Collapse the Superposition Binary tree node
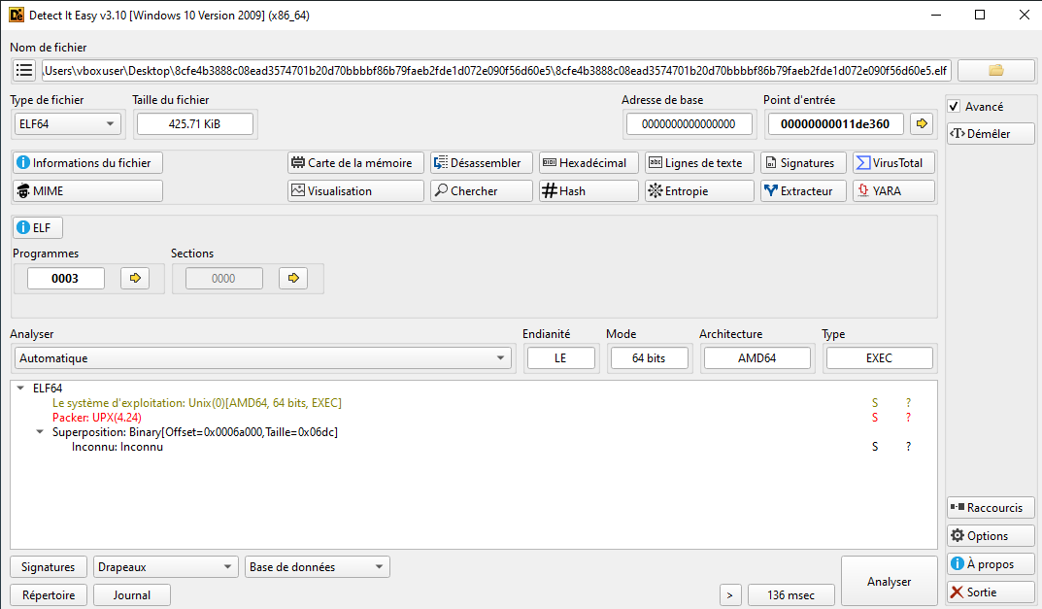The width and height of the screenshot is (1042, 609). point(40,431)
